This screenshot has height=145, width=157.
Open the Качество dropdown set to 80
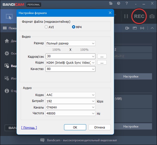(x=71, y=69)
